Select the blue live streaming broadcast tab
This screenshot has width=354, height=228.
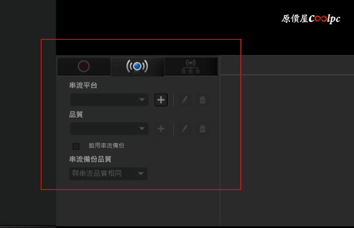pos(137,66)
